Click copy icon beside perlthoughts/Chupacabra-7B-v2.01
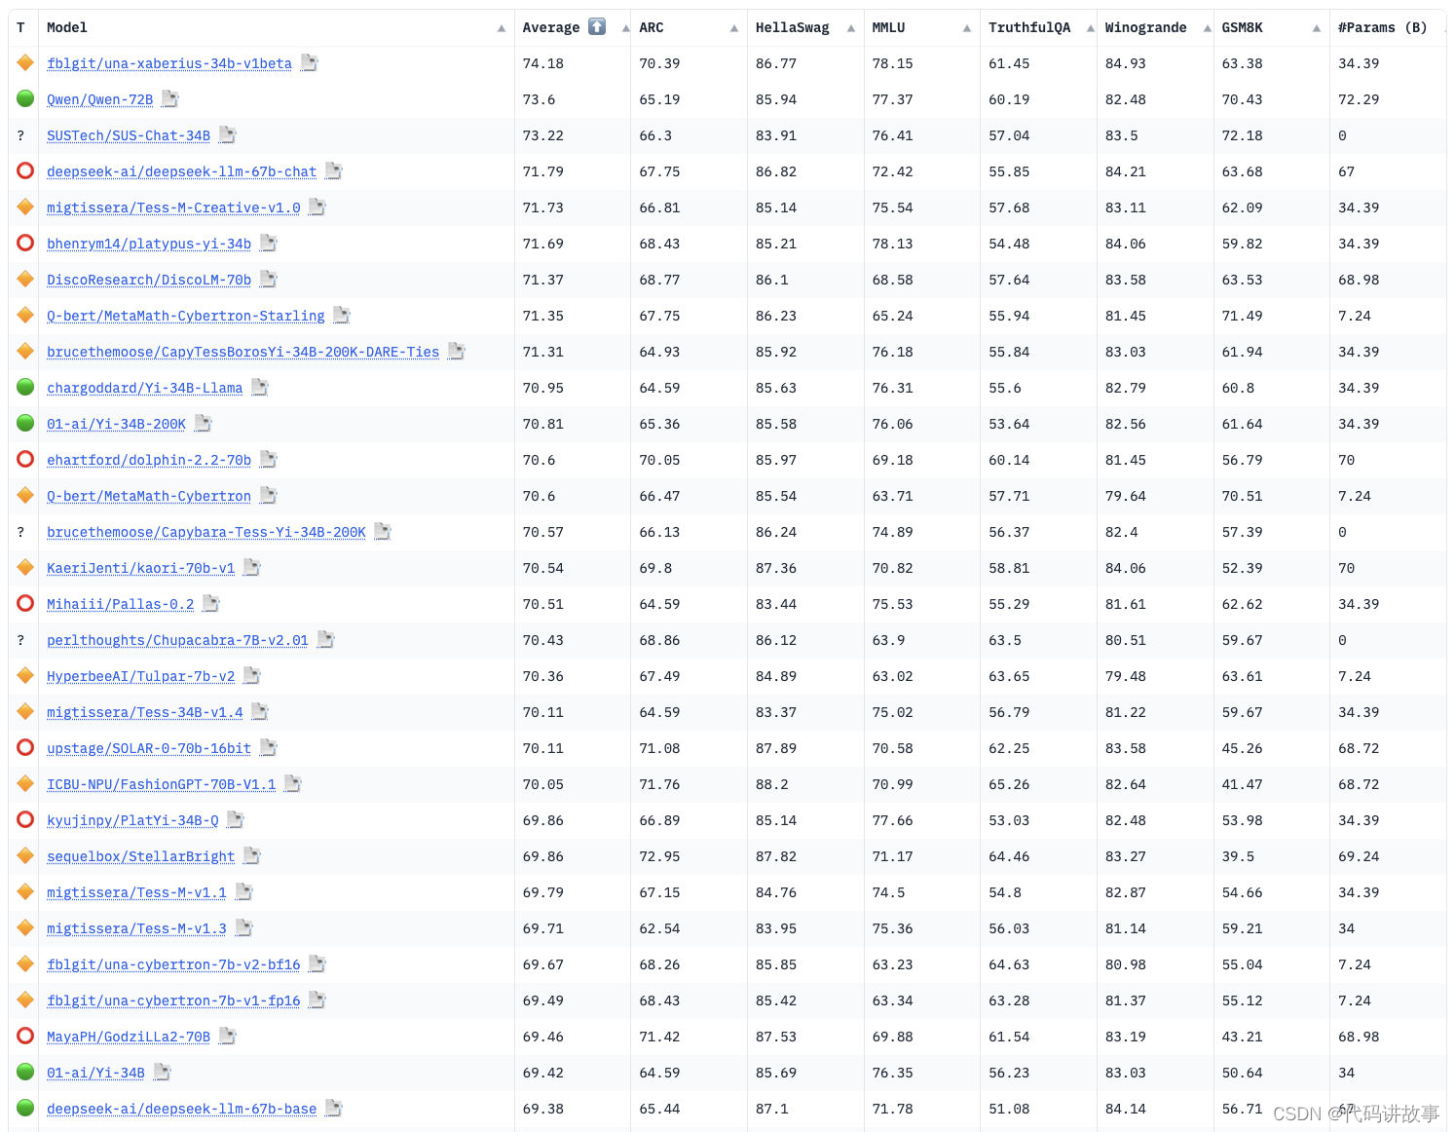The height and width of the screenshot is (1132, 1455). 326,640
